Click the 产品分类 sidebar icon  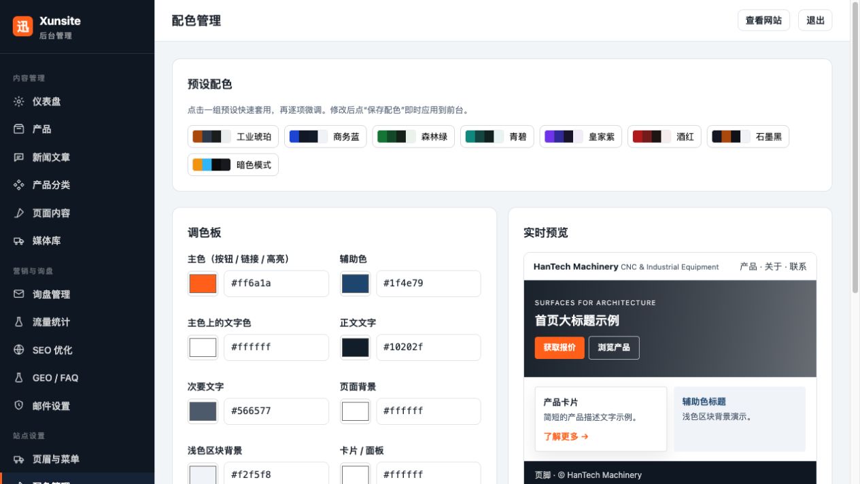point(19,185)
